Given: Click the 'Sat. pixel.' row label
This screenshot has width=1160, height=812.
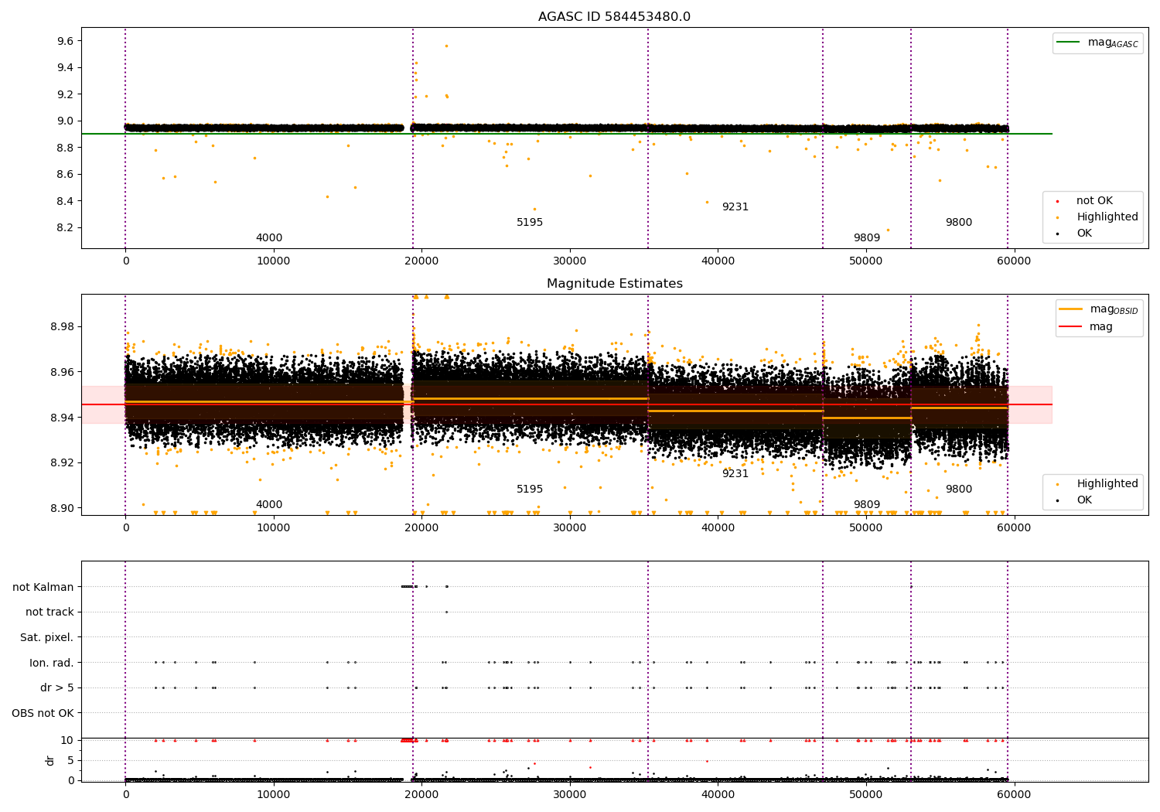Looking at the screenshot, I should click(x=47, y=638).
